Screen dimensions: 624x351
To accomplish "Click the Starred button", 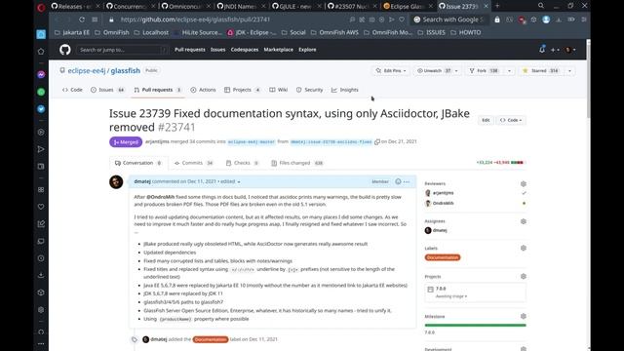I will tap(541, 71).
